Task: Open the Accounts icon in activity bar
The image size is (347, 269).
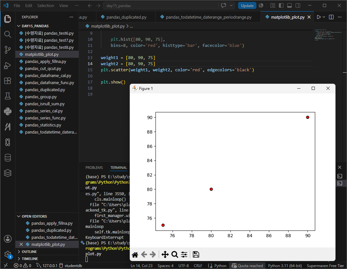Action: (x=7, y=239)
